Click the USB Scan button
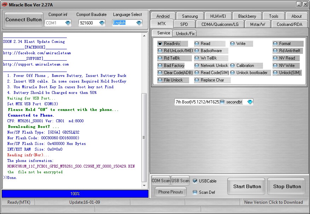The width and height of the screenshot is (310, 214). [180, 181]
